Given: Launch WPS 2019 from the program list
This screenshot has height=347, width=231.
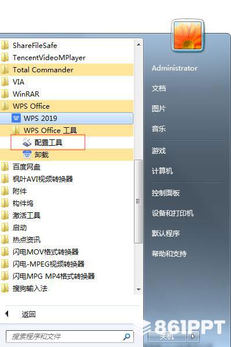Looking at the screenshot, I should point(66,118).
